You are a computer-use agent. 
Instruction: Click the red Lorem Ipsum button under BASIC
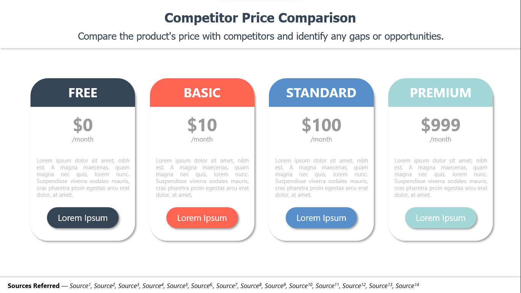(202, 218)
